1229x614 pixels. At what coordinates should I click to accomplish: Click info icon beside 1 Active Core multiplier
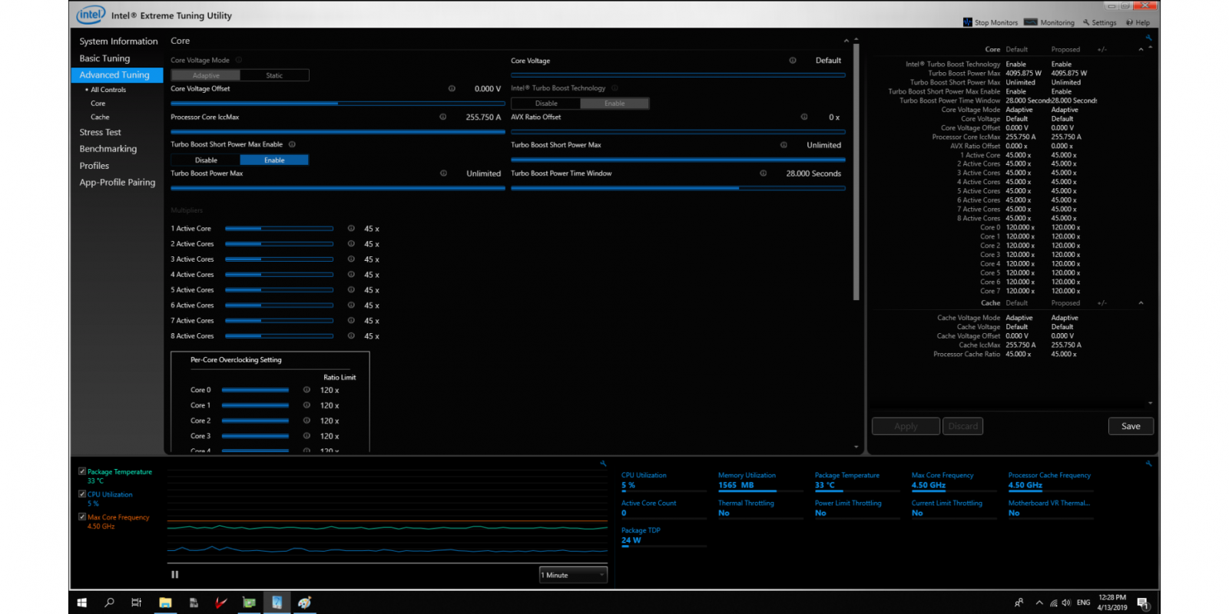click(351, 228)
